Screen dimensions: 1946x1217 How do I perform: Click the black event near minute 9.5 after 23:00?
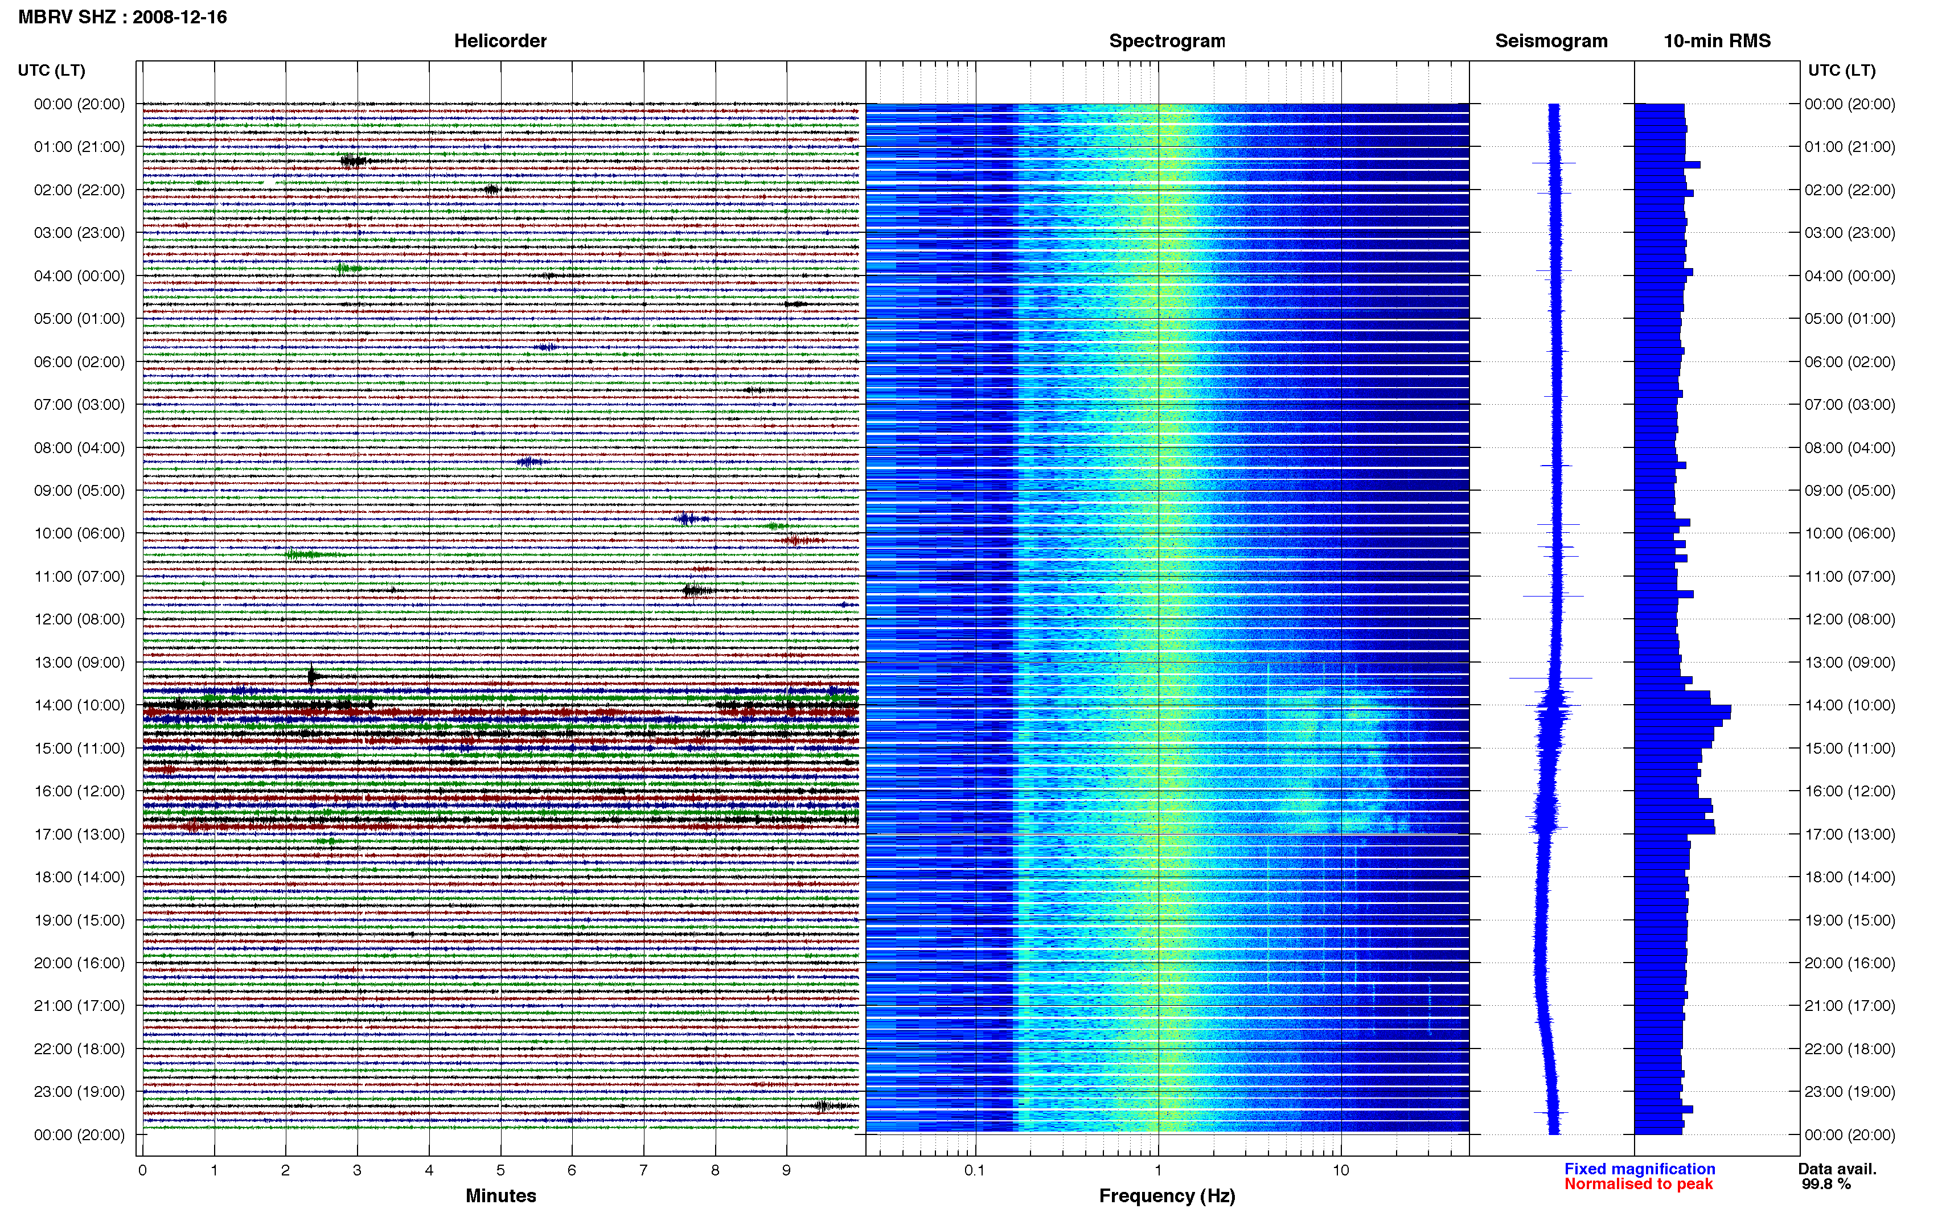click(x=824, y=1106)
